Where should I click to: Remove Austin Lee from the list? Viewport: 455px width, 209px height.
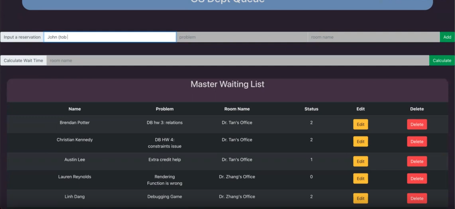(x=417, y=161)
